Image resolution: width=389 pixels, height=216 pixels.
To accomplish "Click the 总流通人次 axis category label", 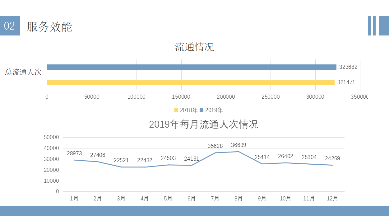I will [23, 72].
